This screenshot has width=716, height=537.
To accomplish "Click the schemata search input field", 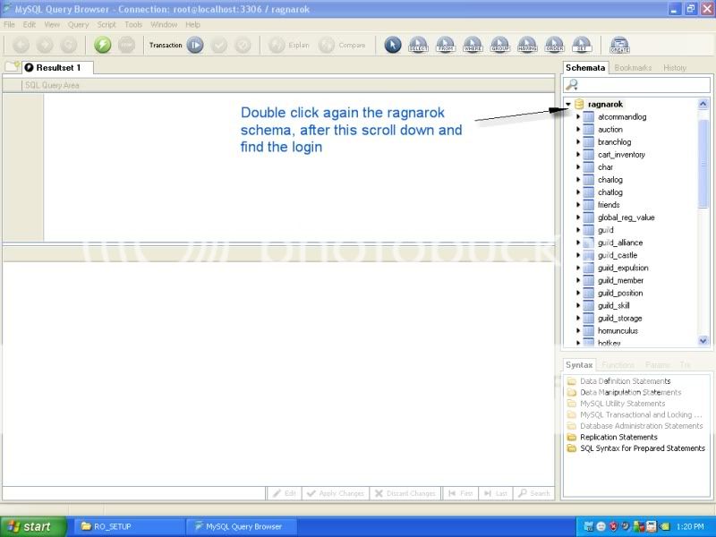I will click(640, 85).
